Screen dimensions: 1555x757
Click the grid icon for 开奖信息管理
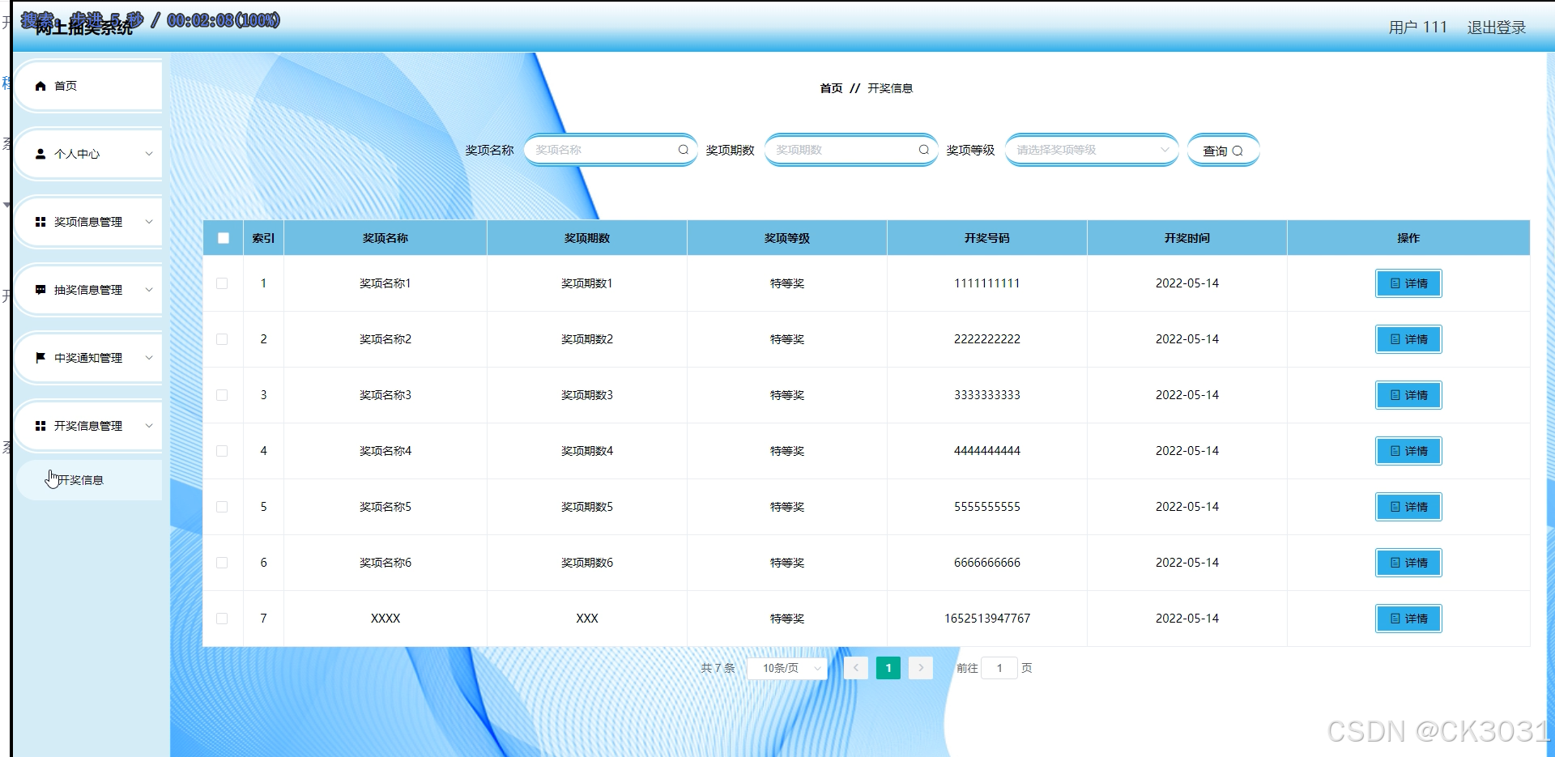coord(40,426)
